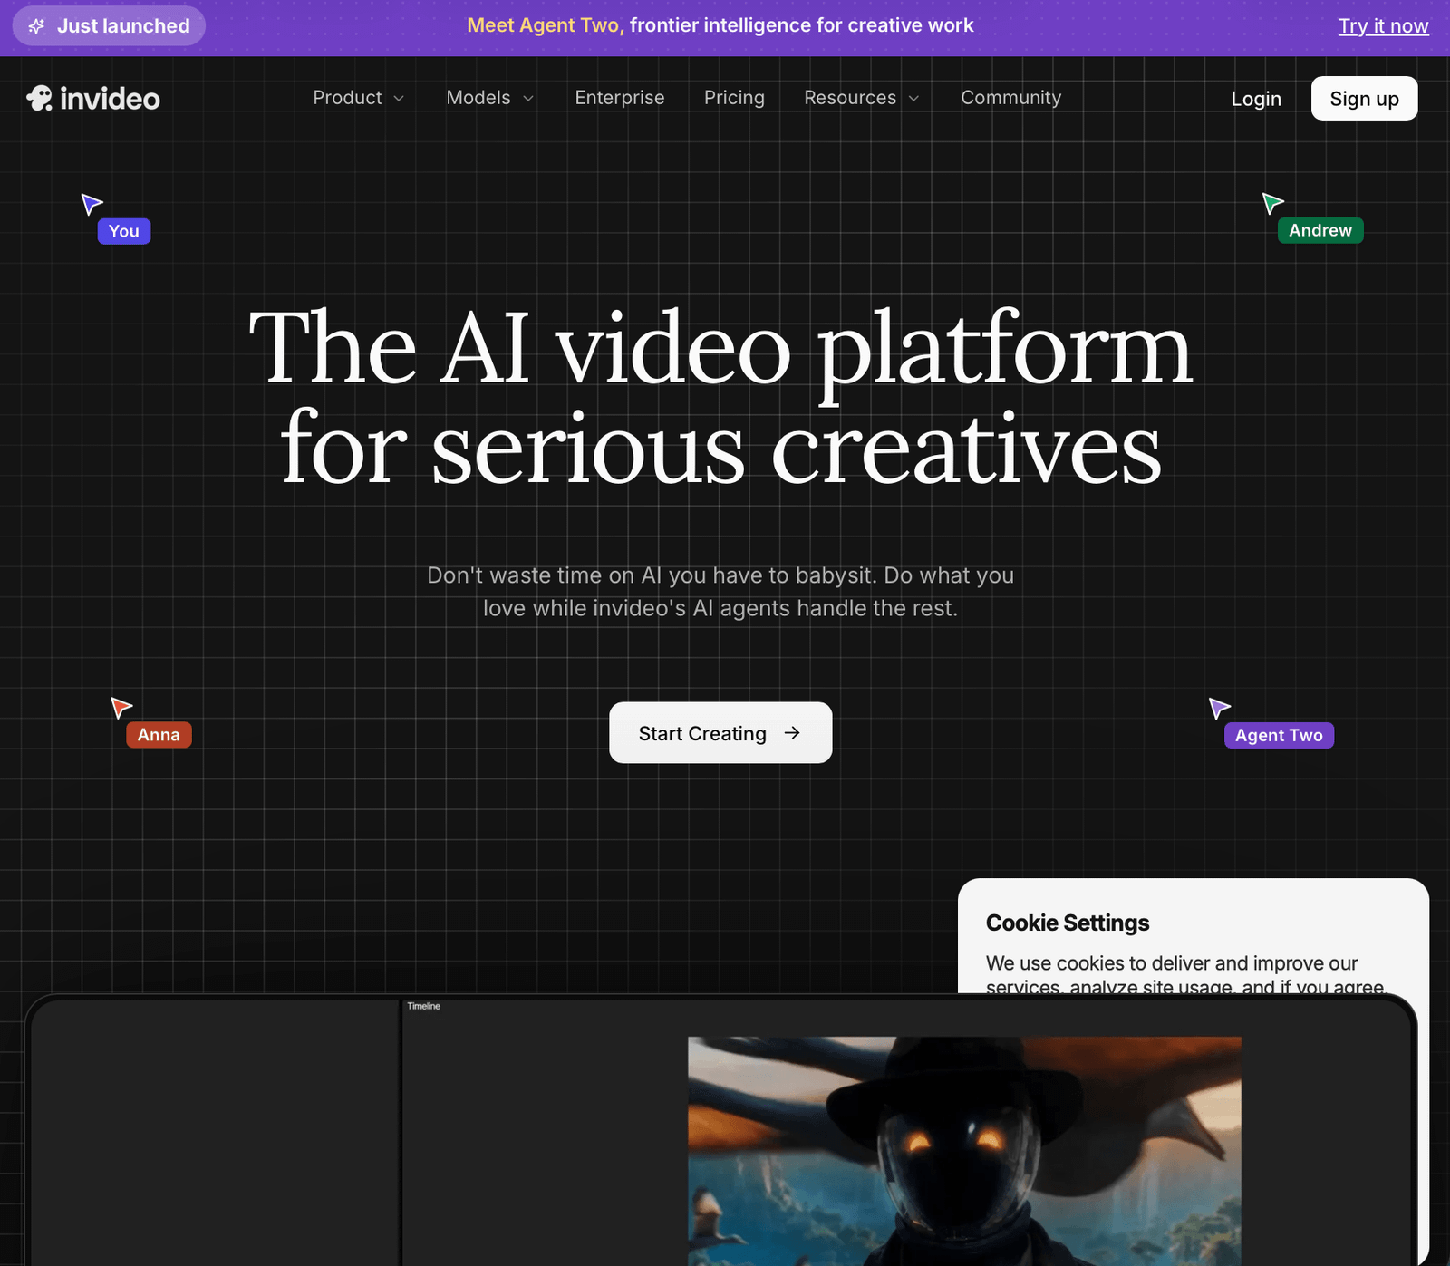Click the arrow icon in Start Creating
Viewport: 1450px width, 1266px height.
pos(792,732)
